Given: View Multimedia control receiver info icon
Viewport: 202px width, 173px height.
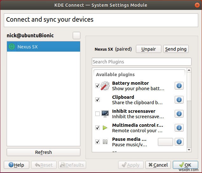Looking at the screenshot, I should pyautogui.click(x=179, y=128).
